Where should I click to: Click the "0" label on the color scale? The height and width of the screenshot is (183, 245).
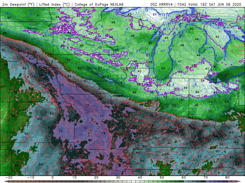52,178
